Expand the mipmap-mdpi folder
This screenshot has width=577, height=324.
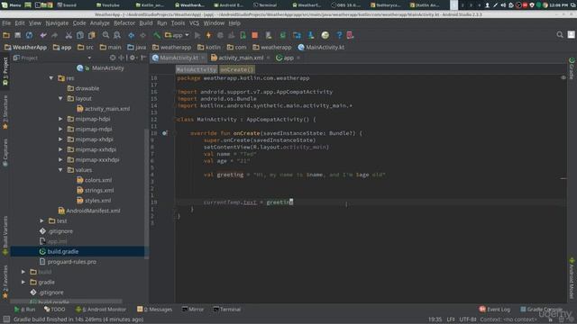(60, 130)
